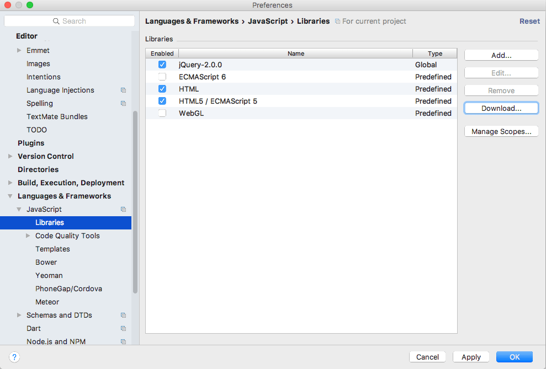Click the Help question mark icon

point(14,357)
